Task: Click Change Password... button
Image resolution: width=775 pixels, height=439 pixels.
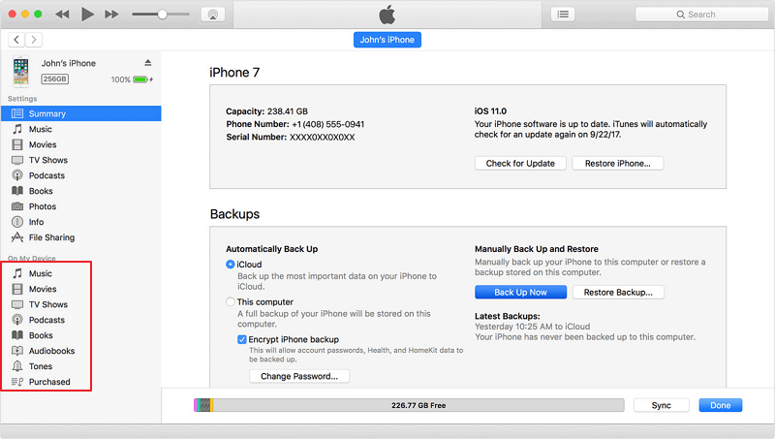Action: click(299, 376)
